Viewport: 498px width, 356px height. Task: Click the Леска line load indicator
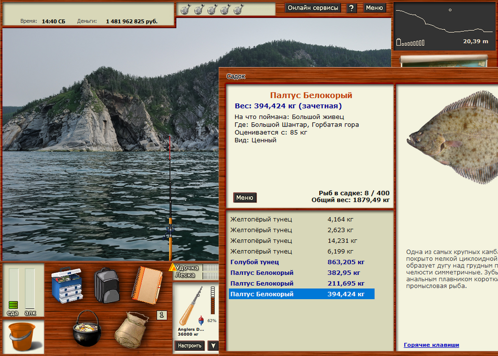210,276
